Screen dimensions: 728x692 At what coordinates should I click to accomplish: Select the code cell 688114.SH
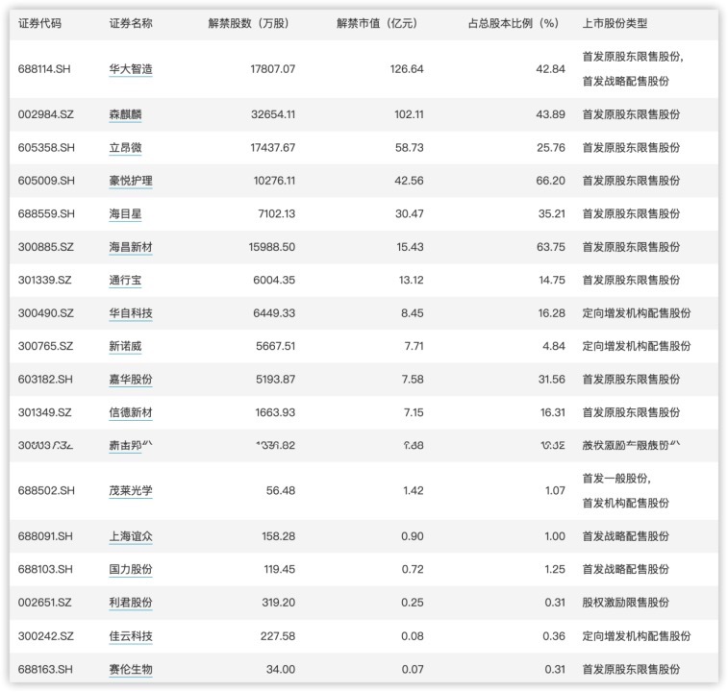coord(44,69)
